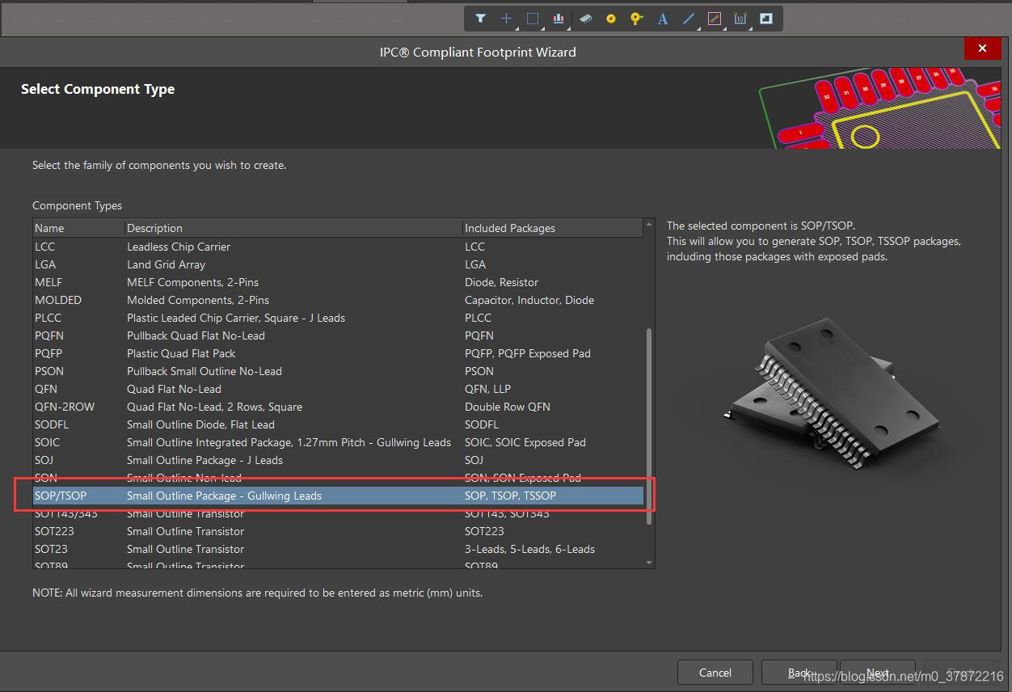Select the MELF component type
The image size is (1012, 692).
[x=338, y=282]
